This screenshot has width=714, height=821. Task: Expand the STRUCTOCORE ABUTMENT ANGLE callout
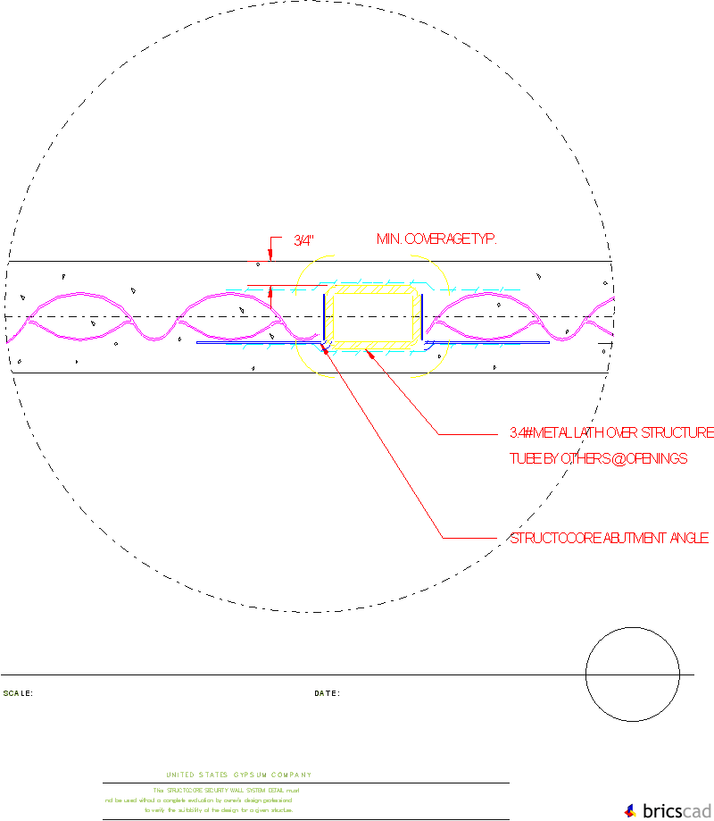pyautogui.click(x=607, y=538)
